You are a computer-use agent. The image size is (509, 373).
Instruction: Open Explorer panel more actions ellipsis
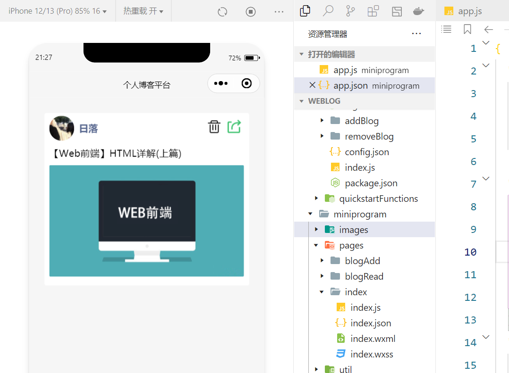[x=416, y=33]
